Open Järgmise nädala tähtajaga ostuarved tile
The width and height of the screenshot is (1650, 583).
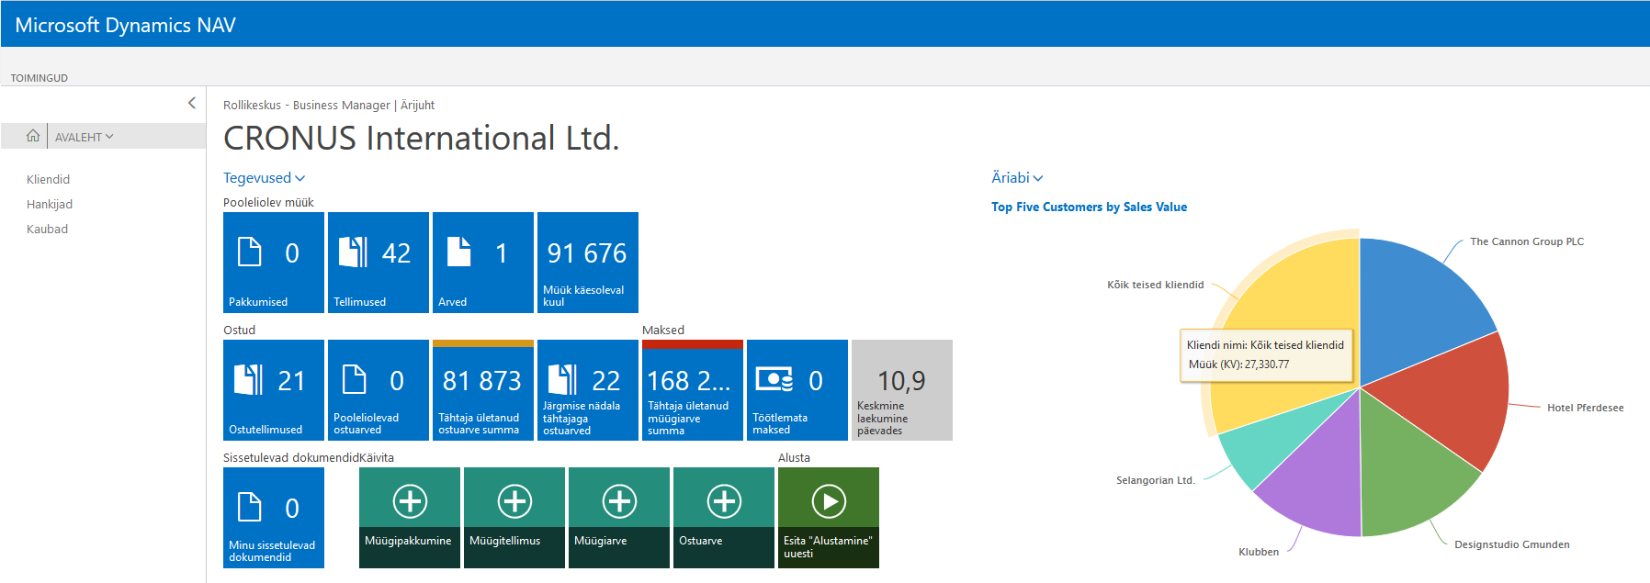coord(588,390)
